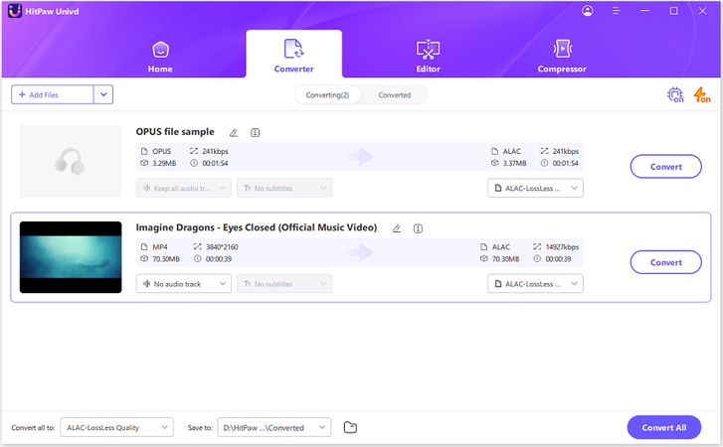Convert the Imagine Dragons video

(x=666, y=262)
